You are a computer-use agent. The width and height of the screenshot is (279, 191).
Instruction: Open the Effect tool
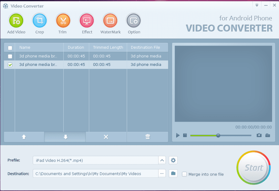point(87,21)
